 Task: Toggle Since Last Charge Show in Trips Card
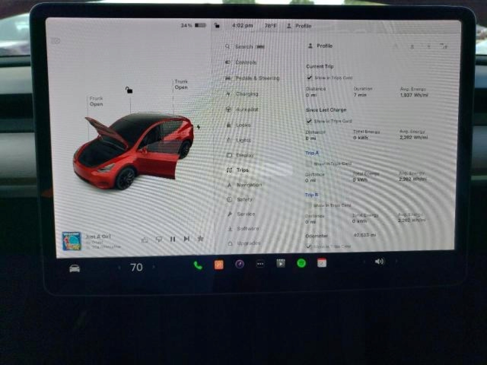click(309, 121)
